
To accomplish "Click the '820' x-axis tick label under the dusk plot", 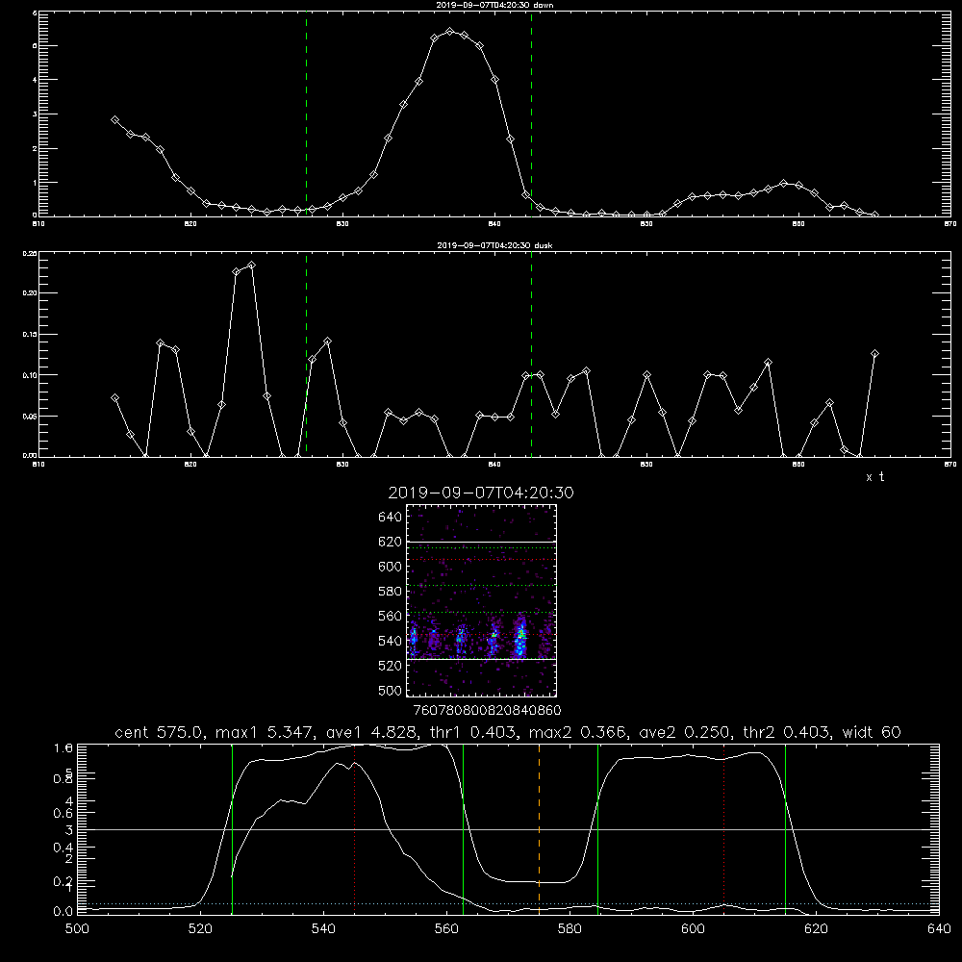I will point(190,465).
